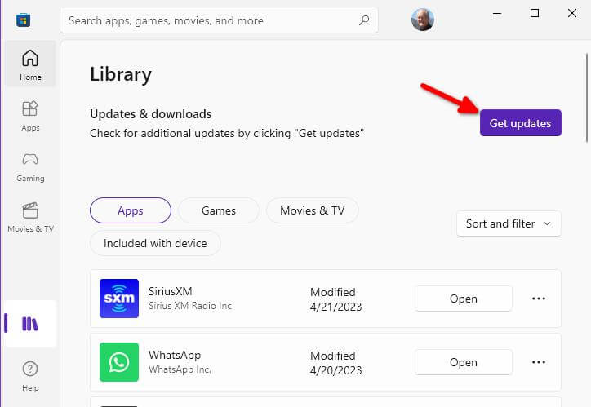Click Modified 4/21/2023 date text
The image size is (591, 407).
335,299
